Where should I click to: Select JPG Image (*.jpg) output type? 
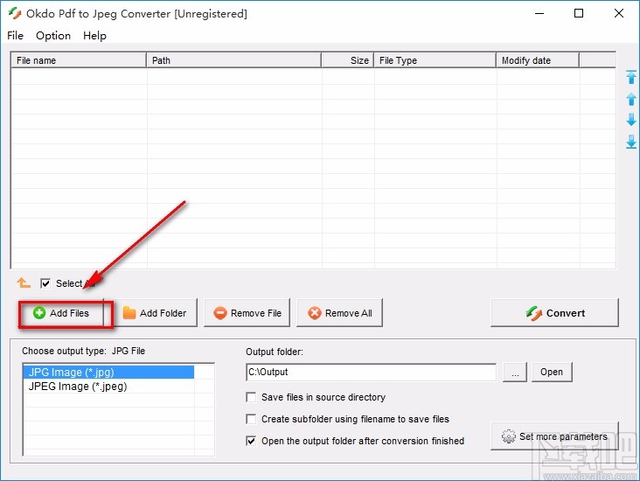pyautogui.click(x=108, y=373)
